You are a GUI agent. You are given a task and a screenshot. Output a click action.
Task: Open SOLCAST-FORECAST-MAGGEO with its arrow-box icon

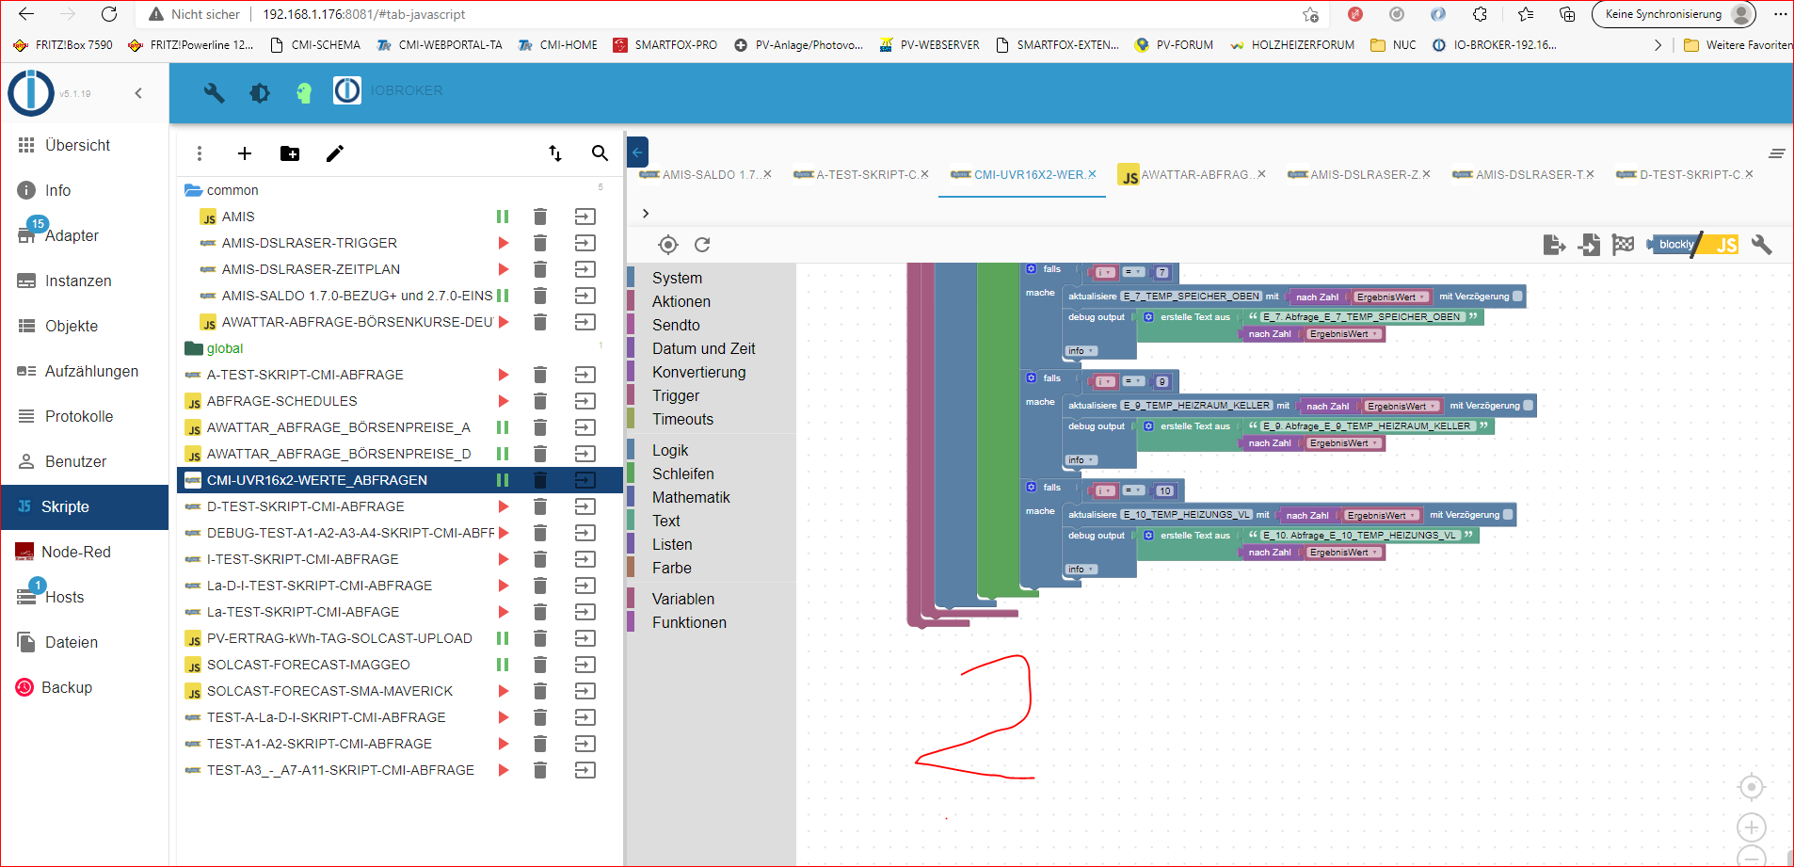click(585, 665)
